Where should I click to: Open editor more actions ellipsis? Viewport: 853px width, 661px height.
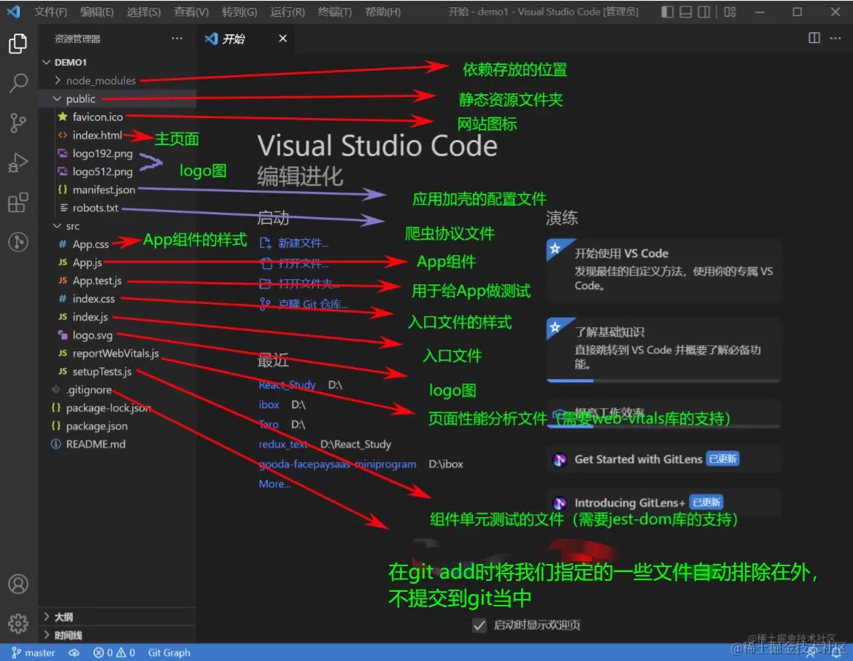coord(835,38)
